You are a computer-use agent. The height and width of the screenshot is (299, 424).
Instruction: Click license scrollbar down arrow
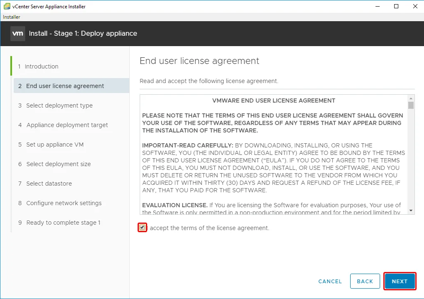pos(411,211)
